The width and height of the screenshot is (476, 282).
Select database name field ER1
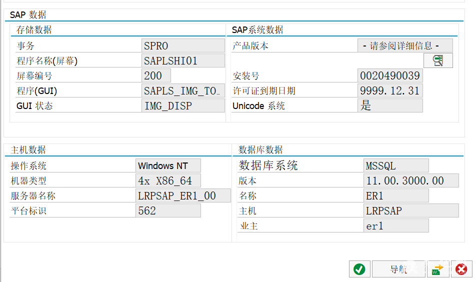click(x=396, y=195)
